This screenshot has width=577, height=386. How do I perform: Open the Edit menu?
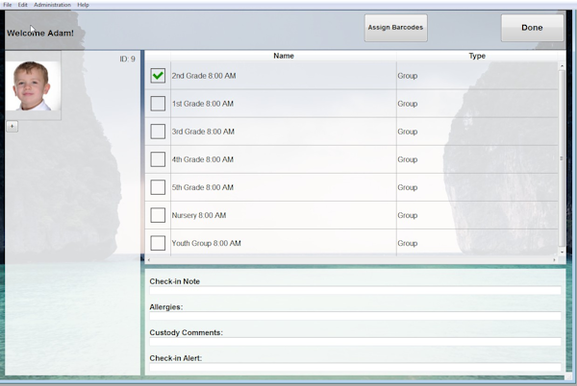click(x=23, y=5)
